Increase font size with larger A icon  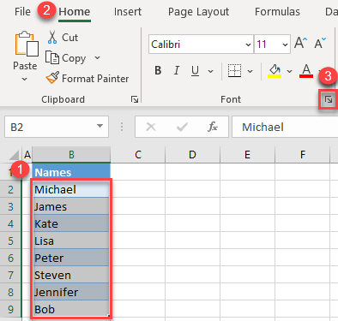pos(301,44)
